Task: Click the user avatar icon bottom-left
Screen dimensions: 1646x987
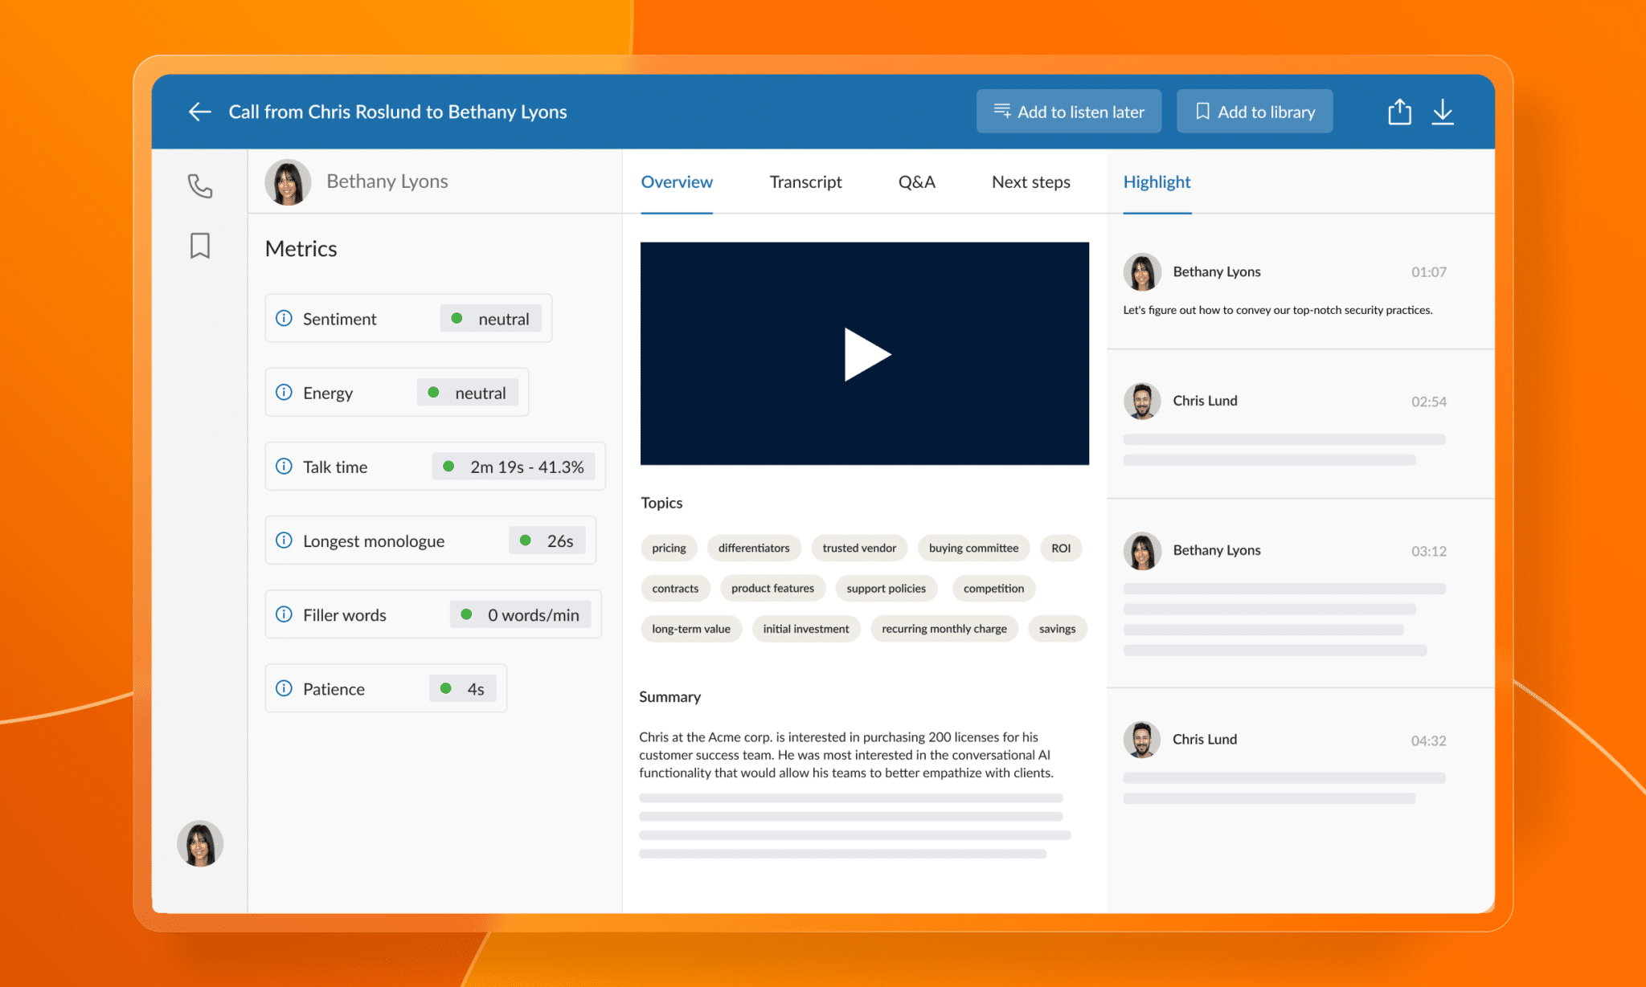Action: (199, 844)
